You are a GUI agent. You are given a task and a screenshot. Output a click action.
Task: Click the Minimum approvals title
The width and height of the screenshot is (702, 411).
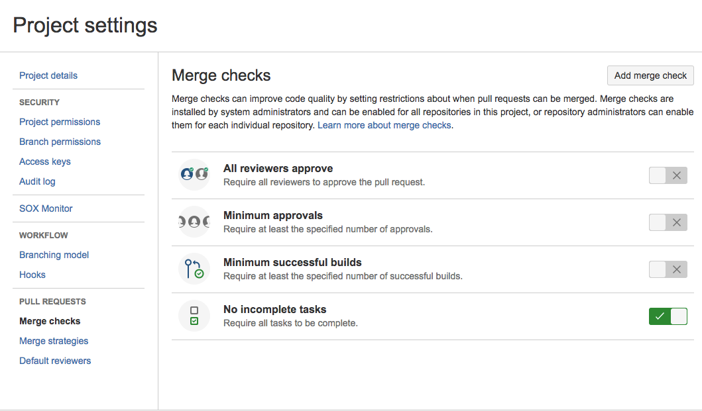(272, 216)
